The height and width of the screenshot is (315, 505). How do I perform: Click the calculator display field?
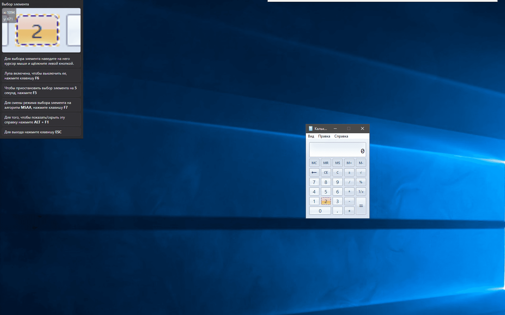click(x=337, y=150)
